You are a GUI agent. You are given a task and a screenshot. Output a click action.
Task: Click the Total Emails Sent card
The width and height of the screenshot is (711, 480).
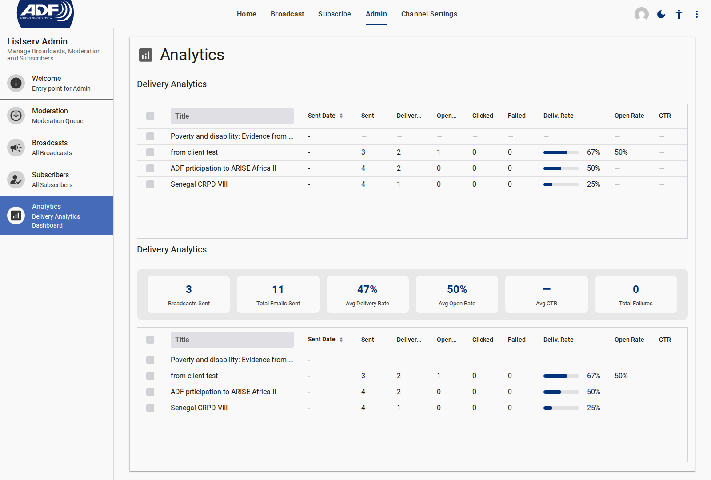pos(278,294)
